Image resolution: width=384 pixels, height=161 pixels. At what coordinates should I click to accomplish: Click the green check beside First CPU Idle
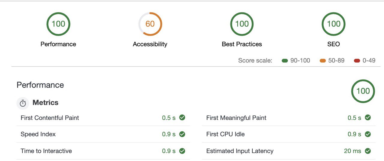click(x=368, y=134)
